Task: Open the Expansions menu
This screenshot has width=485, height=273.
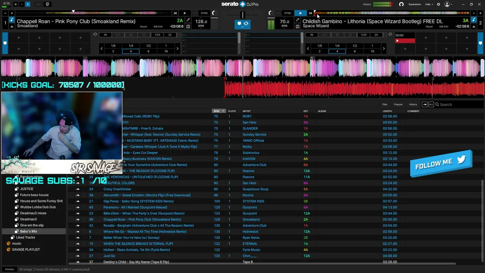Action: [x=415, y=4]
